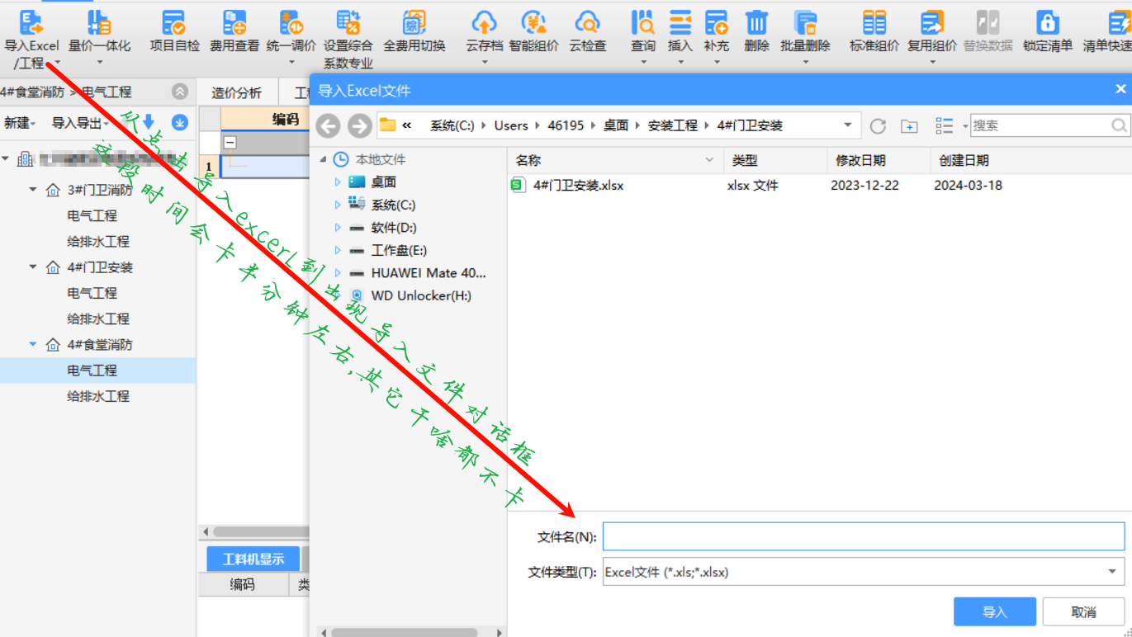The width and height of the screenshot is (1132, 637).
Task: Open the 云检查 tool
Action: click(x=587, y=31)
